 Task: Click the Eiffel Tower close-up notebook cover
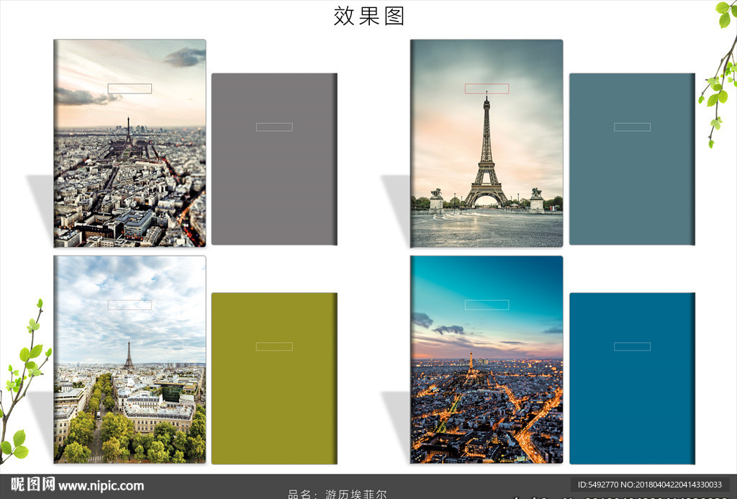[x=487, y=143]
